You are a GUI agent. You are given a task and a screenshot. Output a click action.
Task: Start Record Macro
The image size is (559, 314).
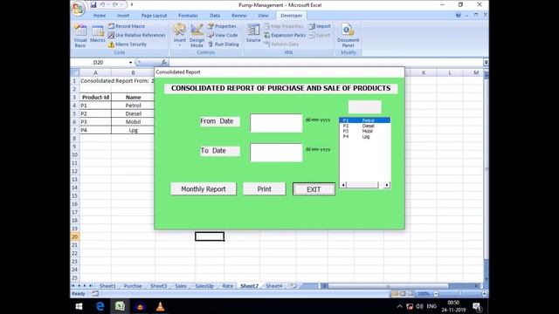(x=127, y=26)
